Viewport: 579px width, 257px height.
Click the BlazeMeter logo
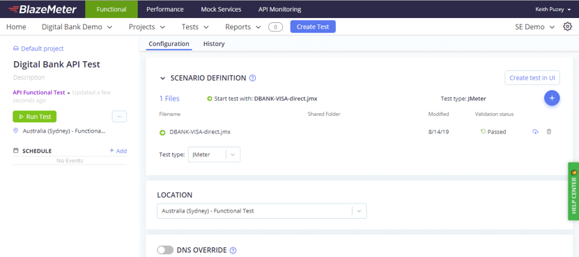(43, 9)
